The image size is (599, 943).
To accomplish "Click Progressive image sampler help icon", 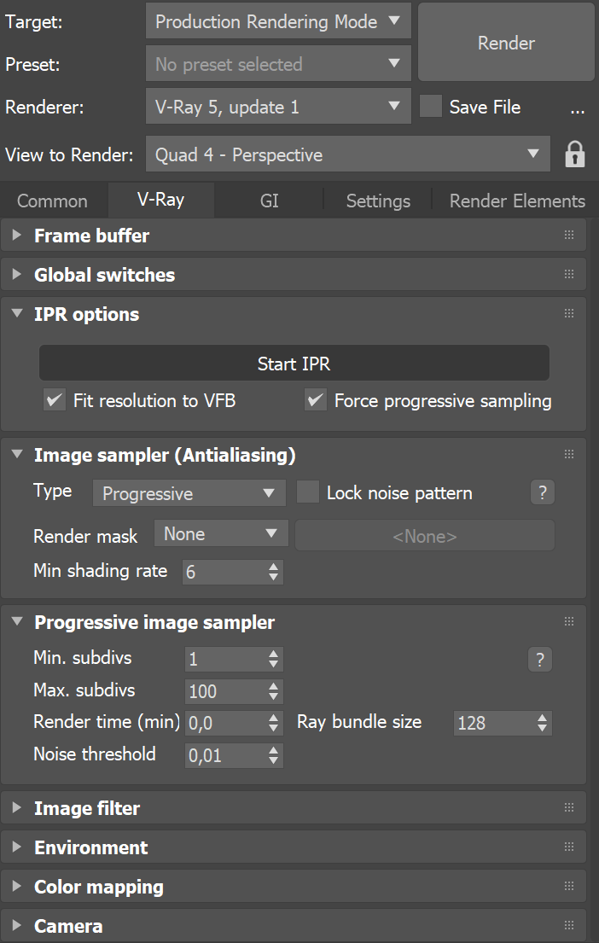I will pyautogui.click(x=541, y=660).
